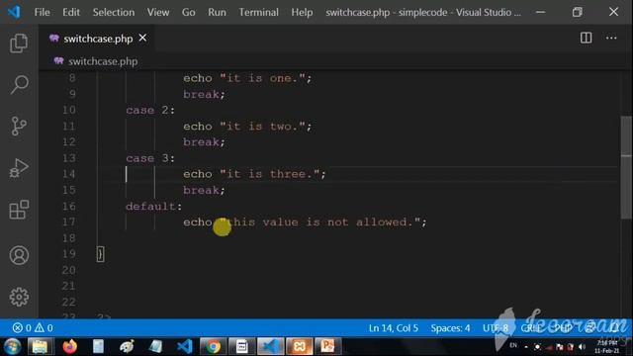This screenshot has width=633, height=356.
Task: Open XAMPP from the taskbar
Action: 299,347
